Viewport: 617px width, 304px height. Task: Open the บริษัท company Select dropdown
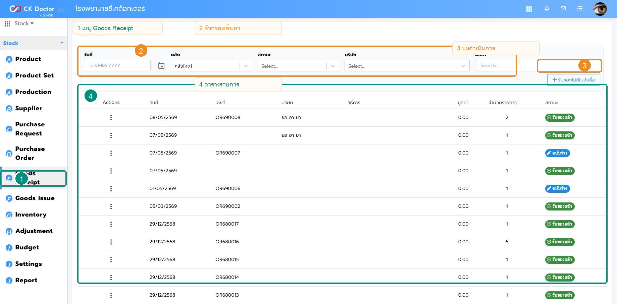tap(407, 66)
